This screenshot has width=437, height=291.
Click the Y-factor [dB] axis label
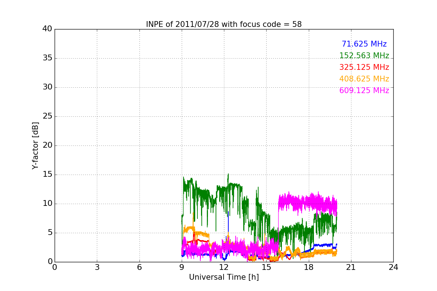pyautogui.click(x=35, y=145)
